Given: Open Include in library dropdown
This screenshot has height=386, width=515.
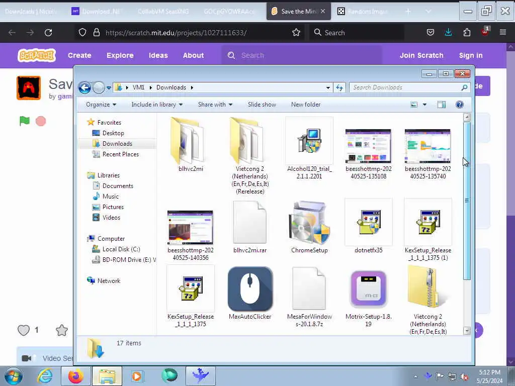Looking at the screenshot, I should click(157, 105).
